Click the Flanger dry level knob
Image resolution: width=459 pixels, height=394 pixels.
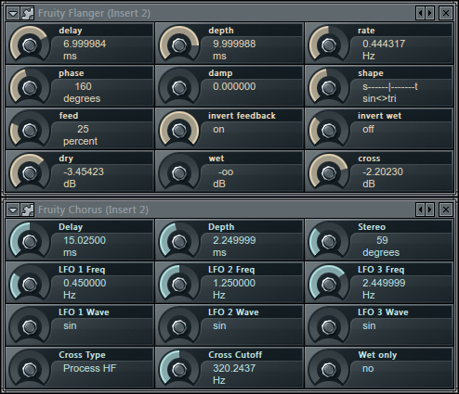(30, 173)
